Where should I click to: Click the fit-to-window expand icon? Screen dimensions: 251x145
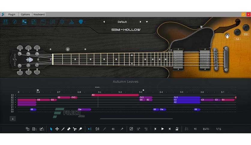point(131,129)
